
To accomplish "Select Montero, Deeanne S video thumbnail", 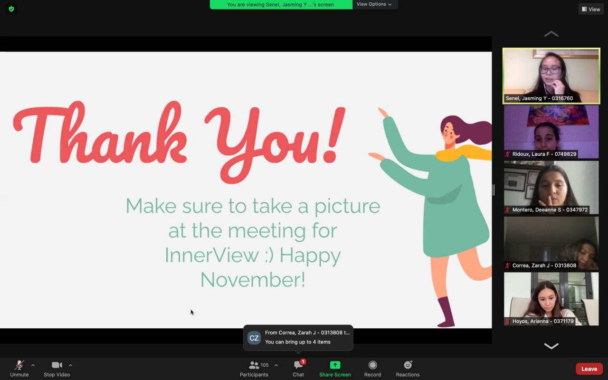I will (551, 187).
